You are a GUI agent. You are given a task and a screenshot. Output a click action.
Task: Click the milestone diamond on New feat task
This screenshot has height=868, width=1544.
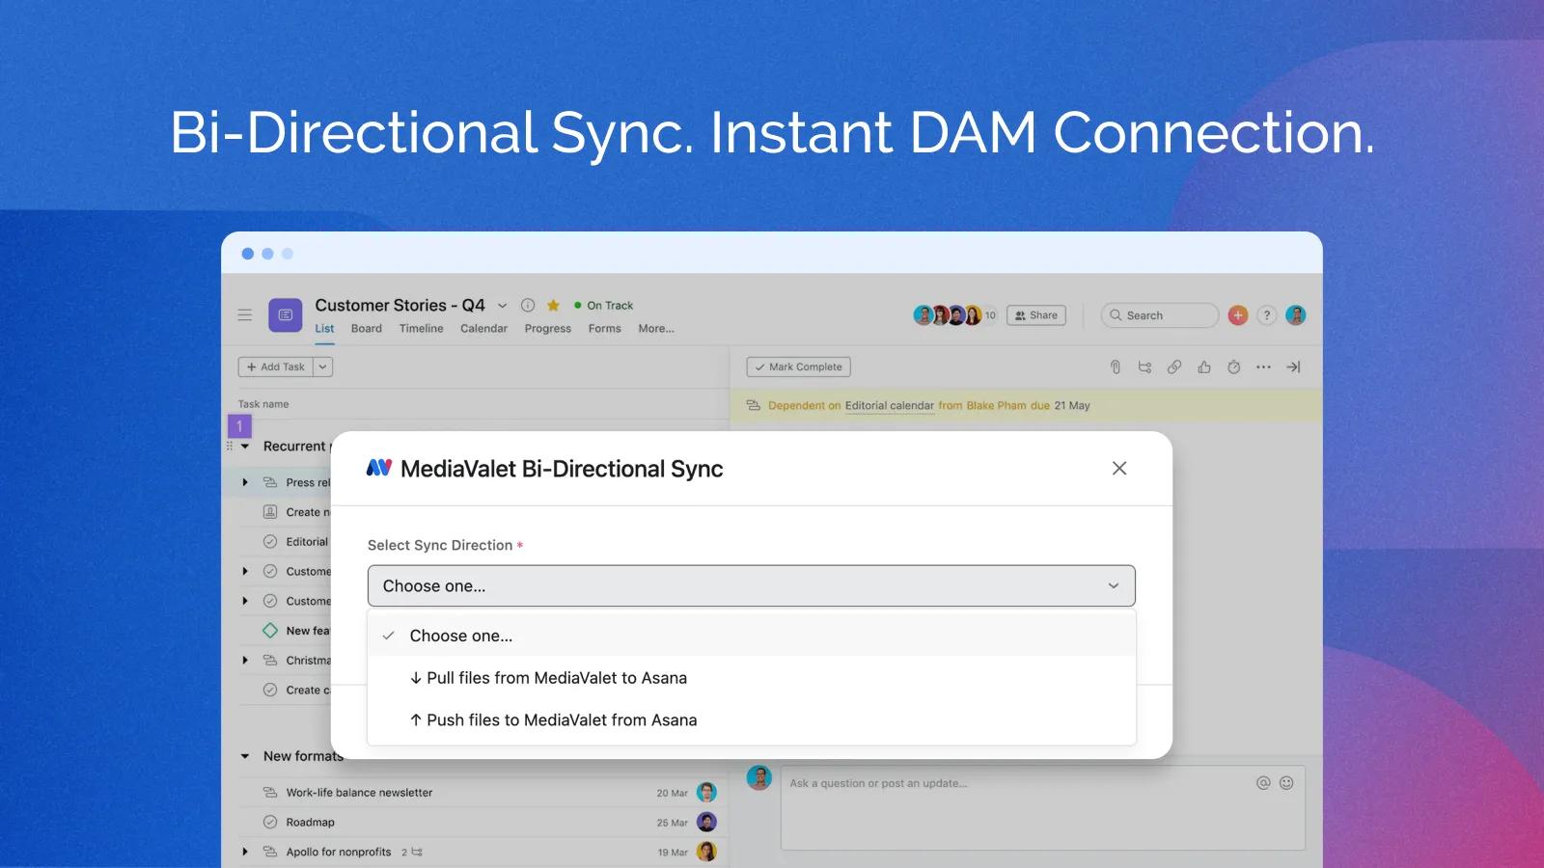coord(270,631)
